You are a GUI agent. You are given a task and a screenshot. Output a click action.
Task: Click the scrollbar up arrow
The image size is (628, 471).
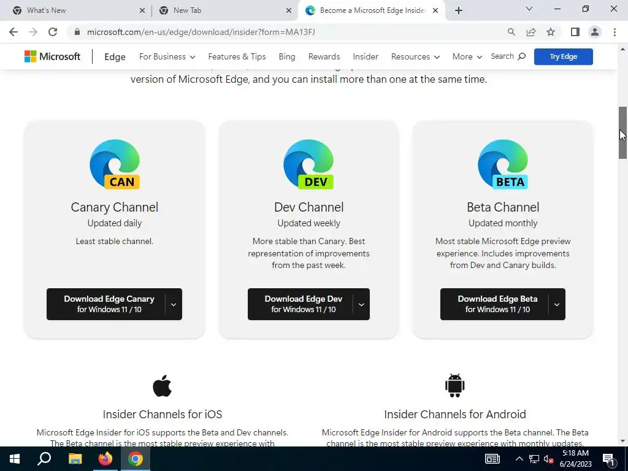coord(622,49)
